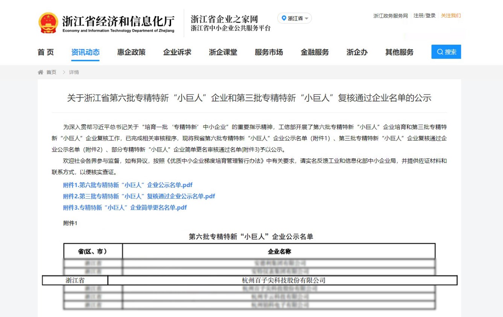The height and width of the screenshot is (317, 503).
Task: Click the 浙企办 navigation item
Action: pyautogui.click(x=357, y=52)
